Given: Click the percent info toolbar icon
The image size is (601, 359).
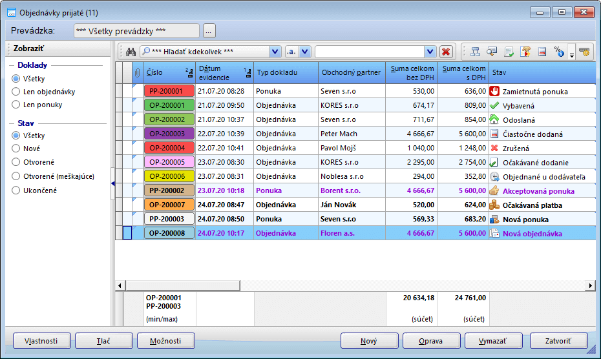Looking at the screenshot, I should pos(559,52).
